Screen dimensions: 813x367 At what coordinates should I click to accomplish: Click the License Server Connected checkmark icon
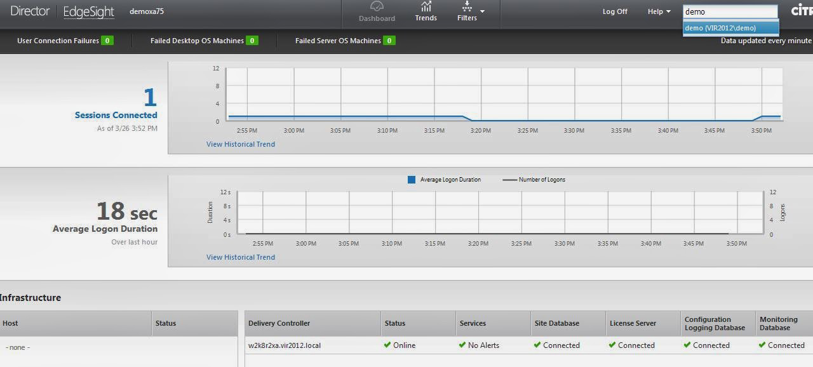(x=612, y=345)
